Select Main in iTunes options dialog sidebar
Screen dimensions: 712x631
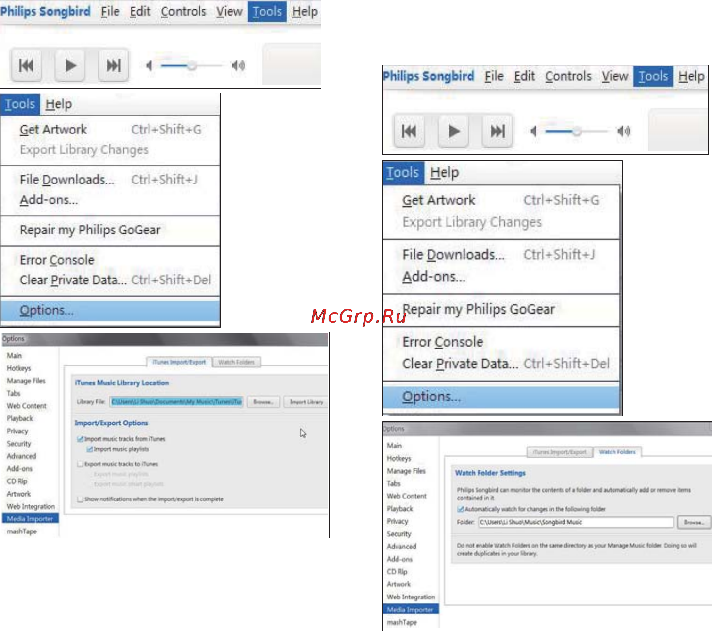[x=15, y=356]
